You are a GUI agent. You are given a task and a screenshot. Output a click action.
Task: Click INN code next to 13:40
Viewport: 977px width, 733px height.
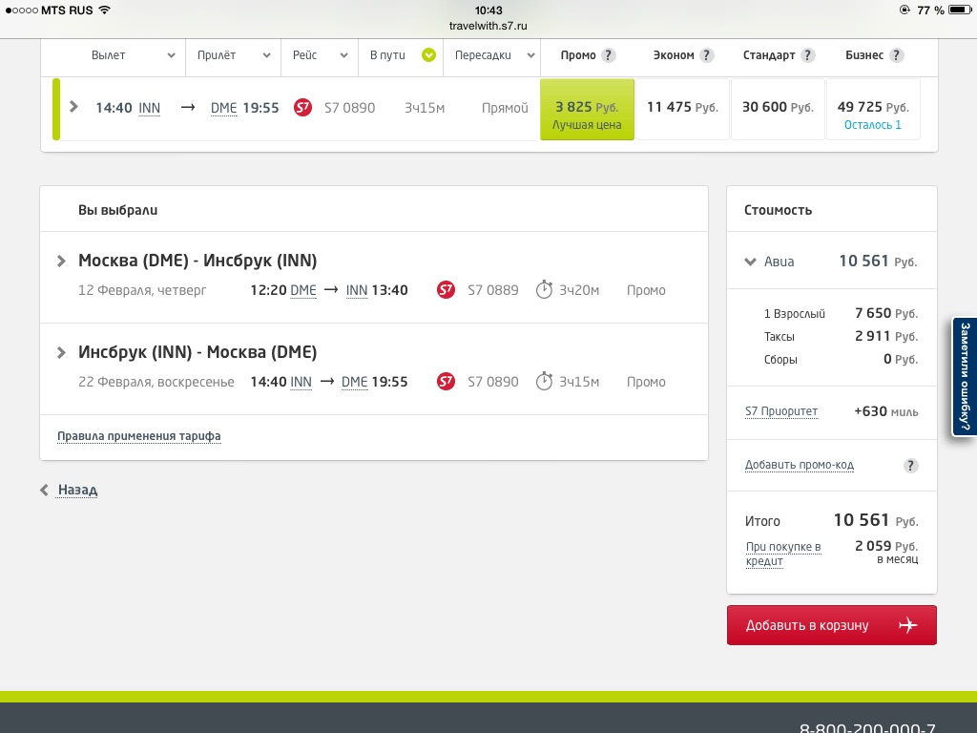coord(357,290)
